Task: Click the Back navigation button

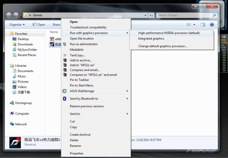Action: pyautogui.click(x=9, y=15)
